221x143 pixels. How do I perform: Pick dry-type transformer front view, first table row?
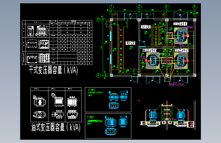[42, 31]
